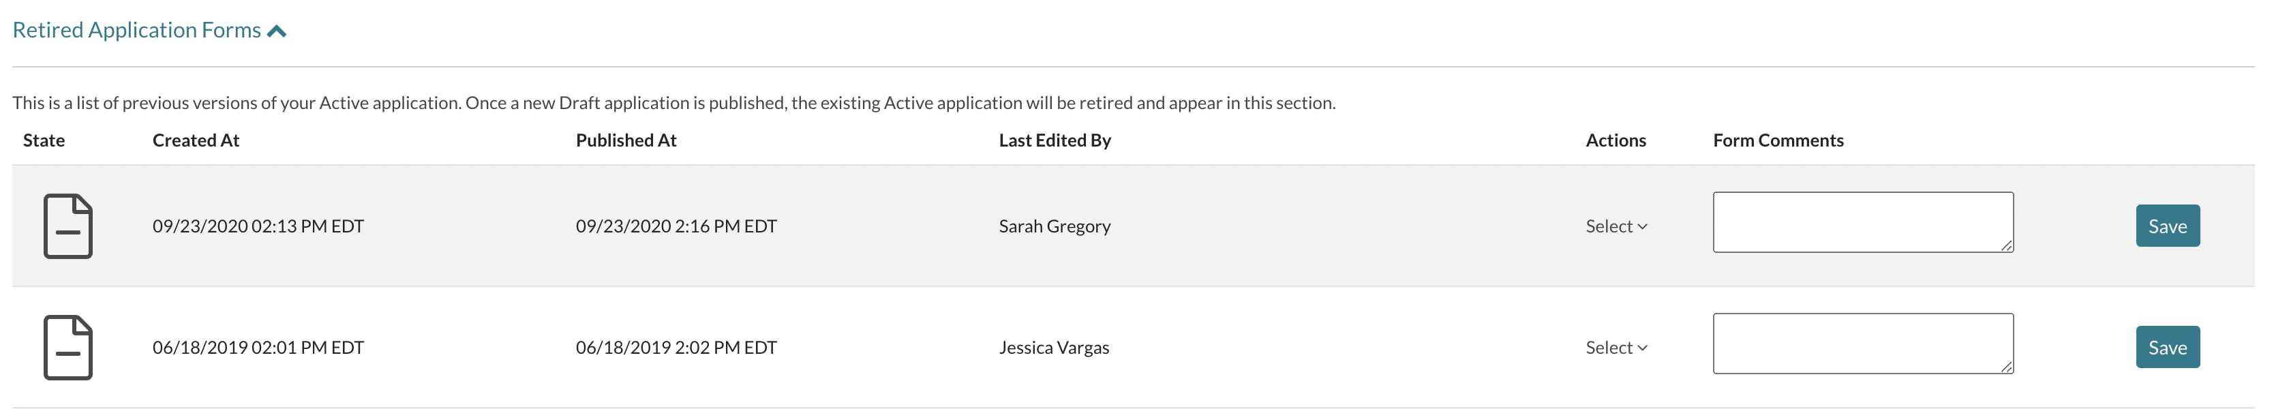Save the comment for the 09/23/2020 form
This screenshot has height=409, width=2289.
(2167, 226)
